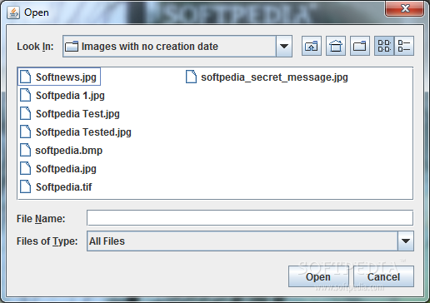
Task: Switch to List view toggle
Action: [384, 46]
